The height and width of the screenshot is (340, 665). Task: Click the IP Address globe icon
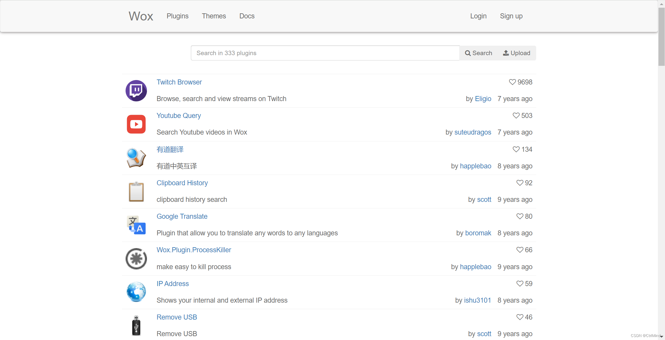(x=136, y=292)
